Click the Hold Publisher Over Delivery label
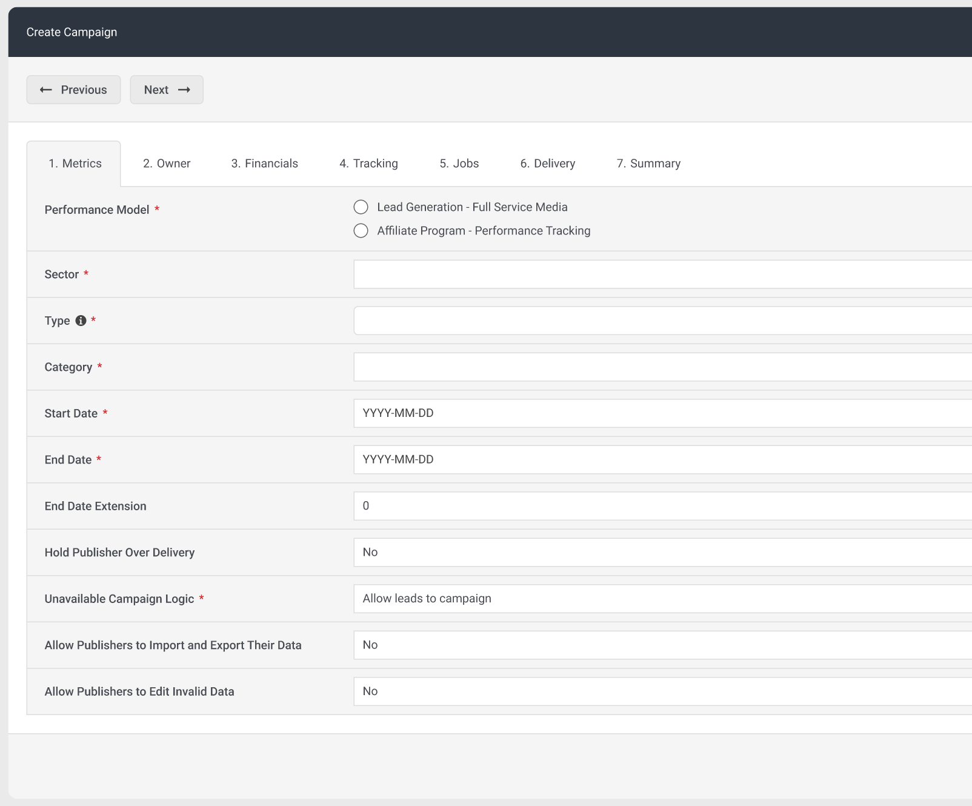Image resolution: width=972 pixels, height=806 pixels. pos(119,553)
